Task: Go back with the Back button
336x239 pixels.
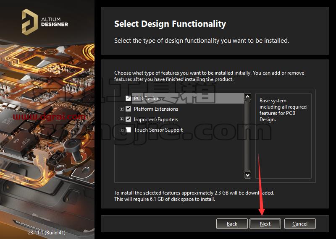Action: pos(232,224)
